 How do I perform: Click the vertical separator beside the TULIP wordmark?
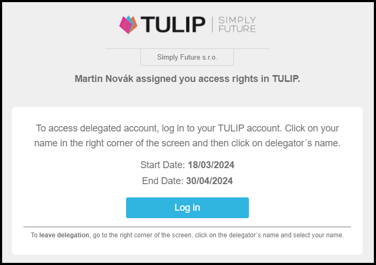(x=212, y=24)
